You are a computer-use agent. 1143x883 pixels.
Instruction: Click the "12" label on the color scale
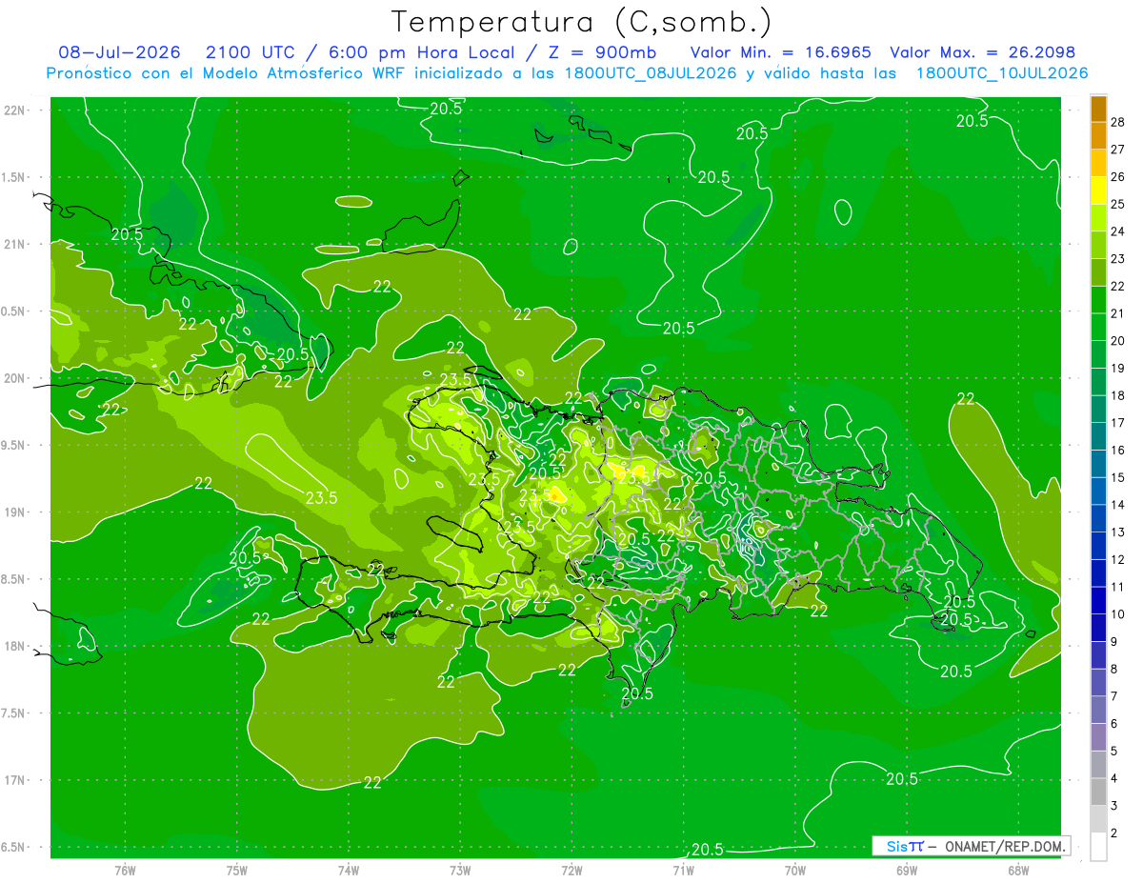pos(1118,559)
